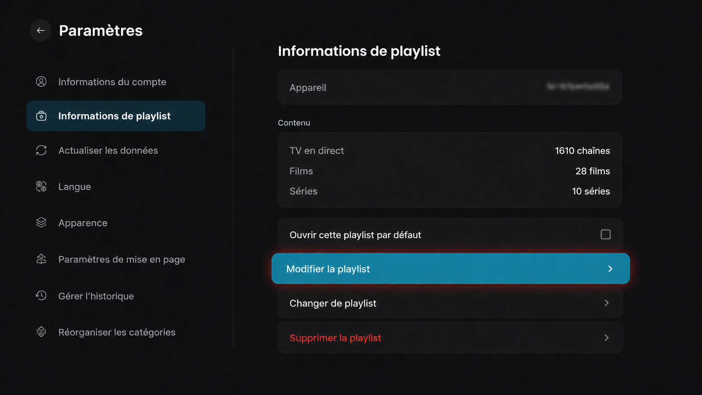Click the Apparence layers icon
702x395 pixels.
41,222
